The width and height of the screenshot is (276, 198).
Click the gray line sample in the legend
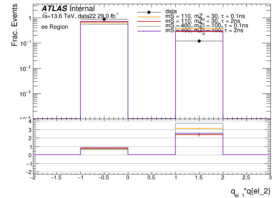click(149, 26)
